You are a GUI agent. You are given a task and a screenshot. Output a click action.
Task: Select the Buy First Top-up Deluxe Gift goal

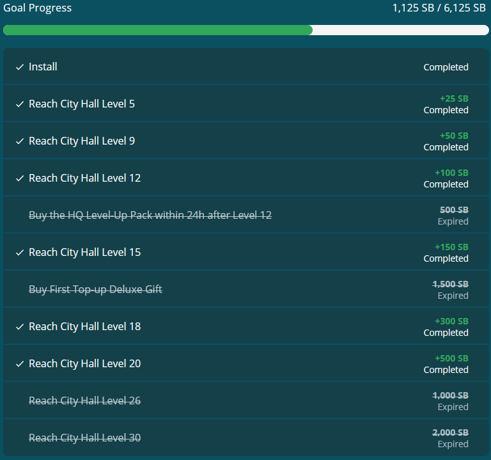pos(95,289)
